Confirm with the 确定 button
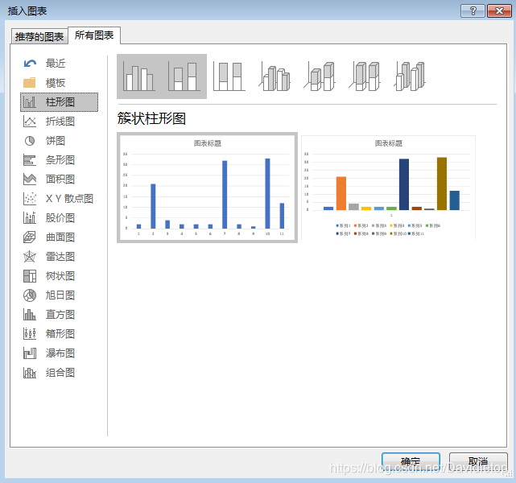The height and width of the screenshot is (483, 516). click(x=411, y=461)
